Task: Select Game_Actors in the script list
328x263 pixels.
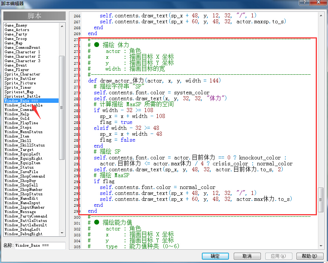Action: click(x=17, y=30)
